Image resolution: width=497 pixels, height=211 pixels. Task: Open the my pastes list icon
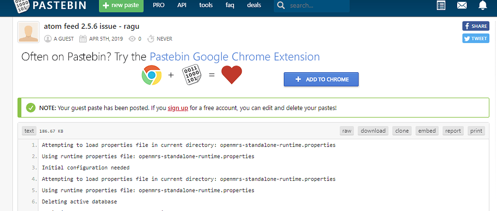pyautogui.click(x=441, y=6)
